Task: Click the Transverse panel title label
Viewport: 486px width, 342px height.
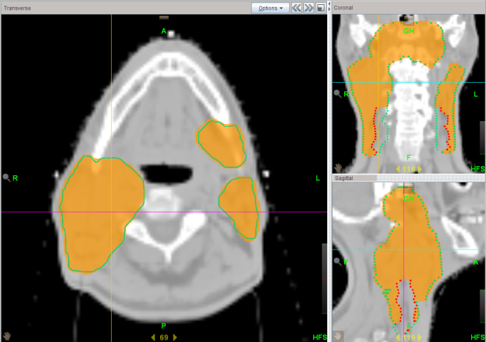Action: click(x=19, y=7)
